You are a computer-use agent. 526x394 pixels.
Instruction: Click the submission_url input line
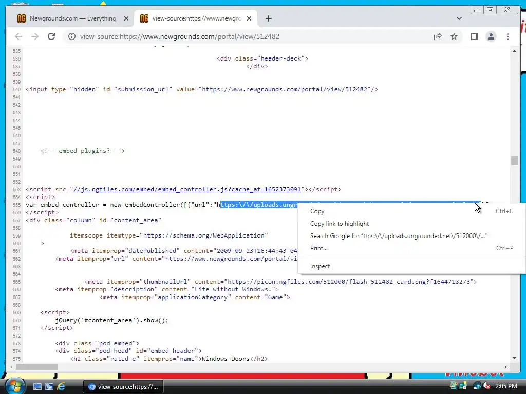[x=202, y=89]
